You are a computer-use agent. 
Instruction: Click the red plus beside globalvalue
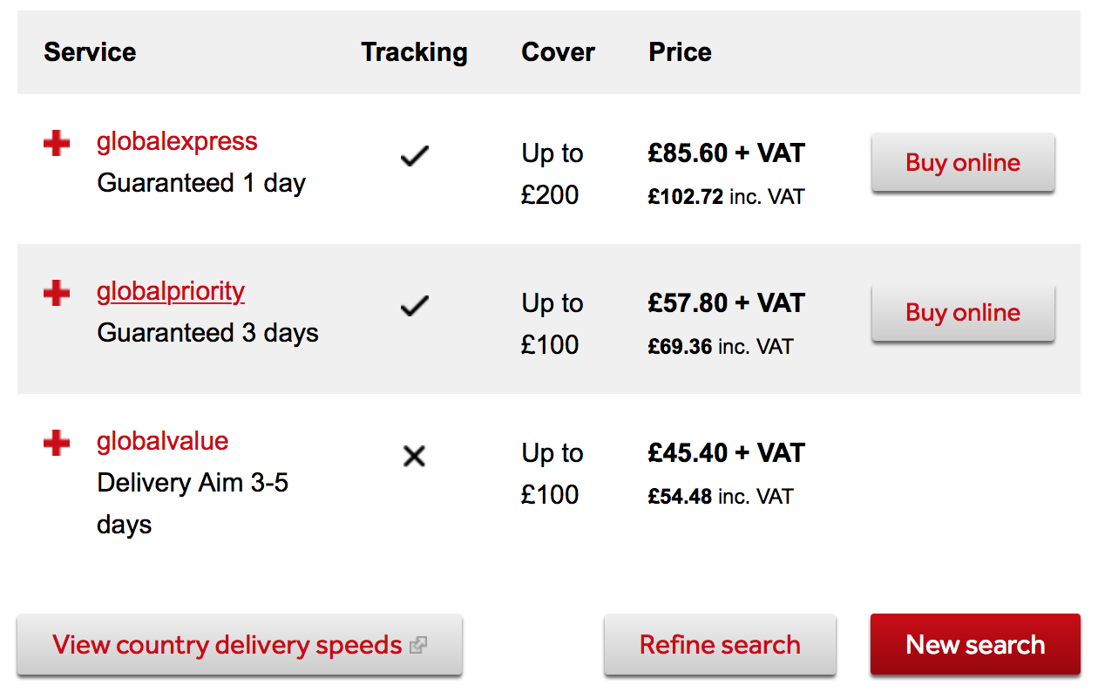(x=57, y=444)
